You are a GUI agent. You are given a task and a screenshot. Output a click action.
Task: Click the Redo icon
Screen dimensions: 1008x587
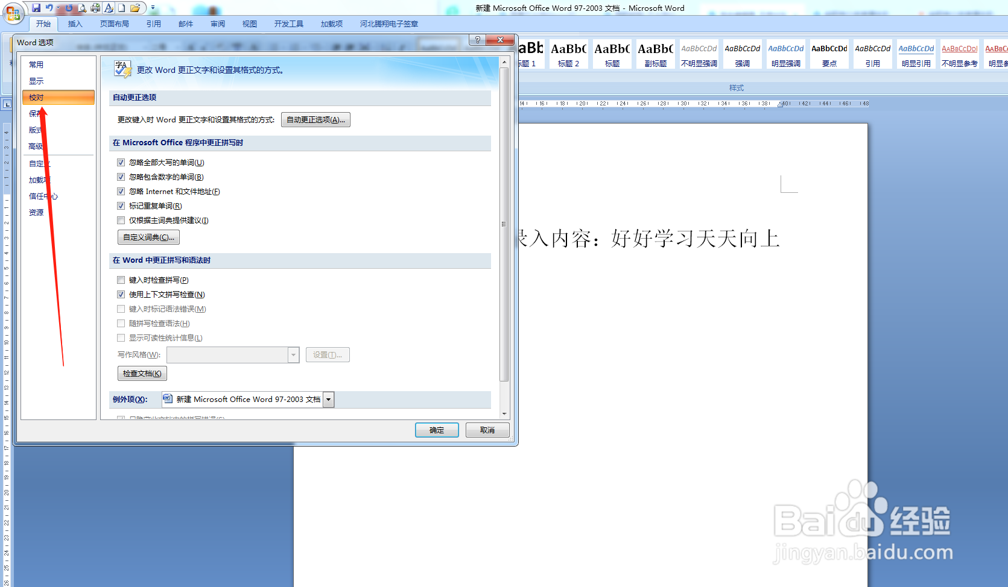point(69,8)
